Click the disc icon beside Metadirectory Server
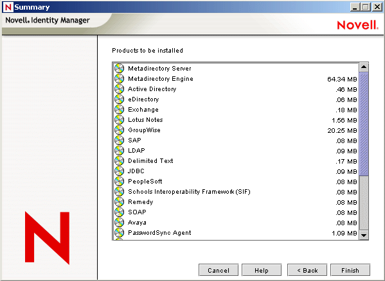385x281 pixels. 120,69
